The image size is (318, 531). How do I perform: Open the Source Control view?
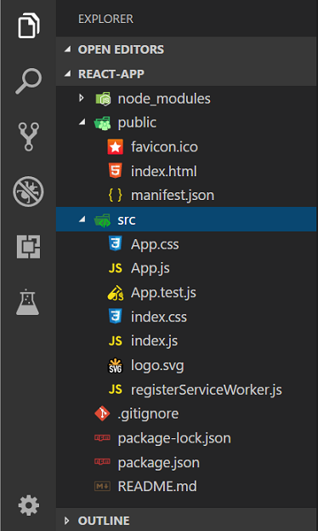tap(28, 136)
